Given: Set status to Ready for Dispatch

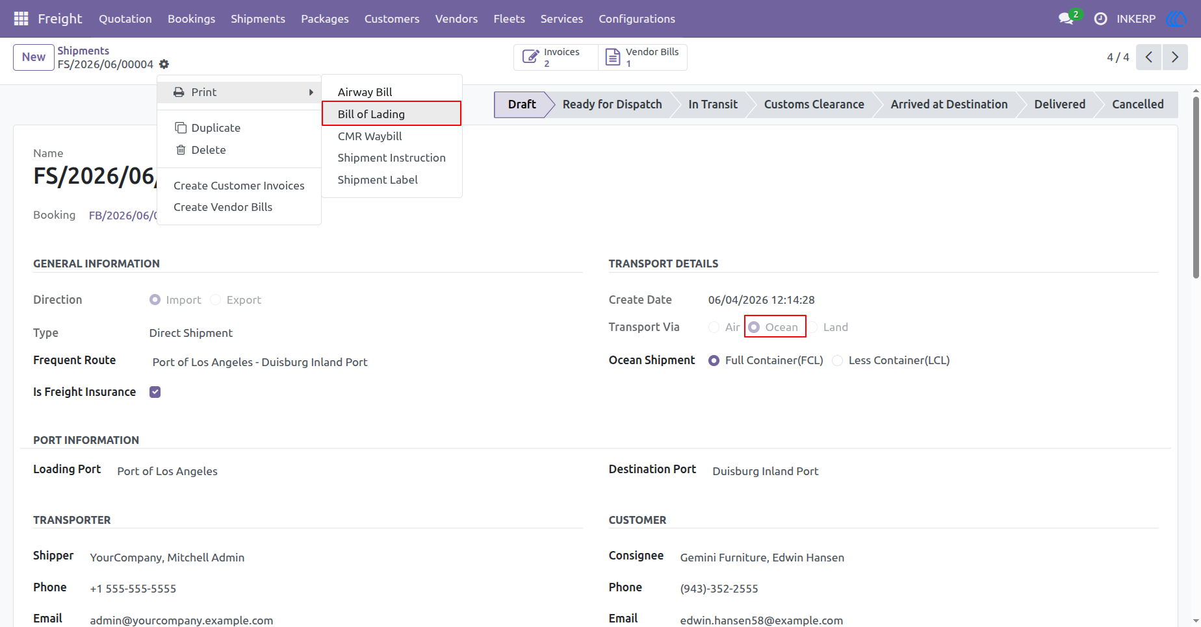Looking at the screenshot, I should tap(612, 104).
